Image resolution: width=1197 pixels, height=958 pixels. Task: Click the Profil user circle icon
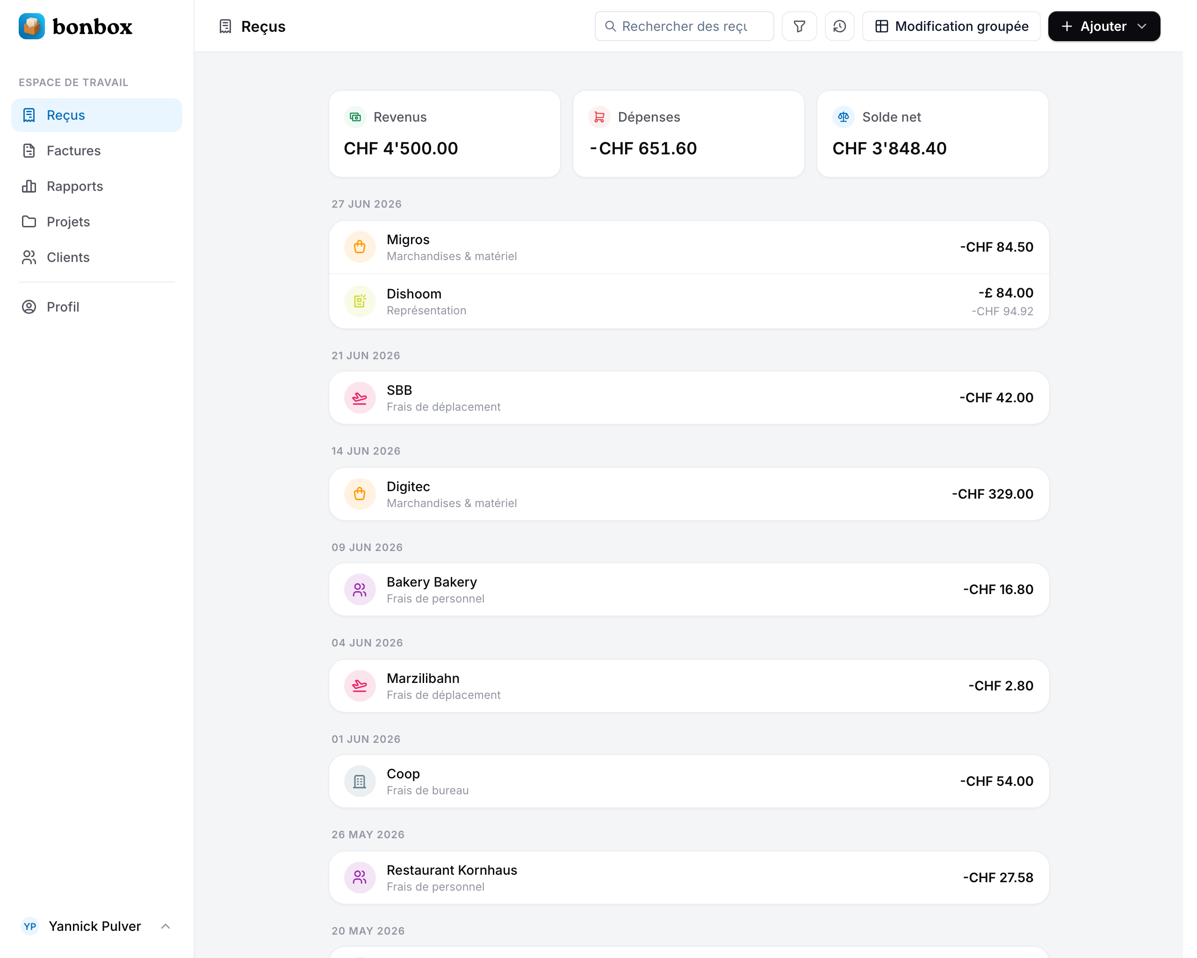29,306
